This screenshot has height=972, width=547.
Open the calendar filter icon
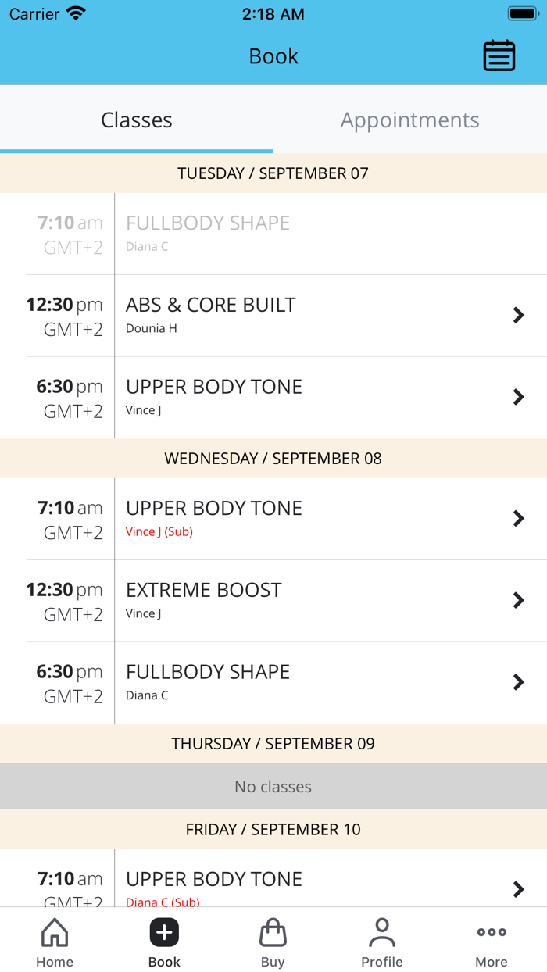[499, 55]
